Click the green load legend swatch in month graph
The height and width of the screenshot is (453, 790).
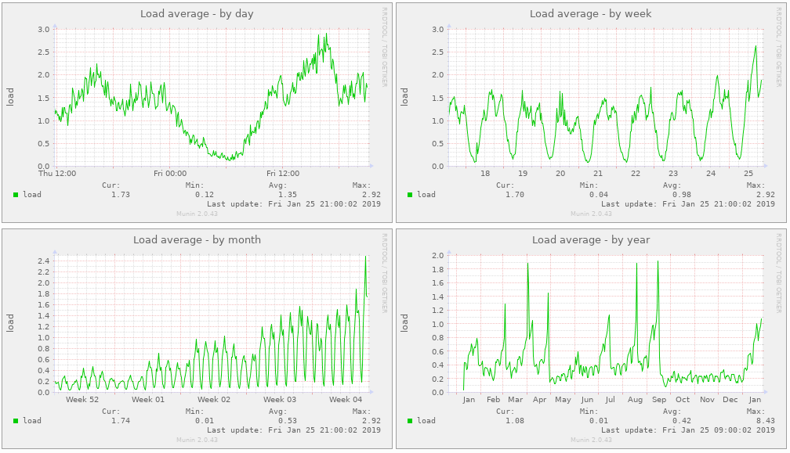pyautogui.click(x=16, y=421)
